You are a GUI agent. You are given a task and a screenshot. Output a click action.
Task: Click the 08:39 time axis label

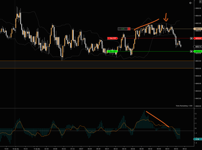(x=142, y=149)
